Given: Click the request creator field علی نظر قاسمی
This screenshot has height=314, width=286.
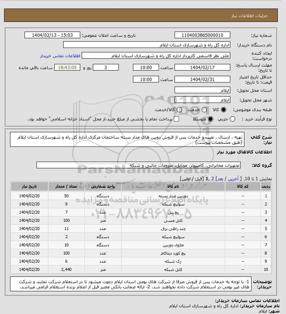Looking at the screenshot, I should 156,56.
